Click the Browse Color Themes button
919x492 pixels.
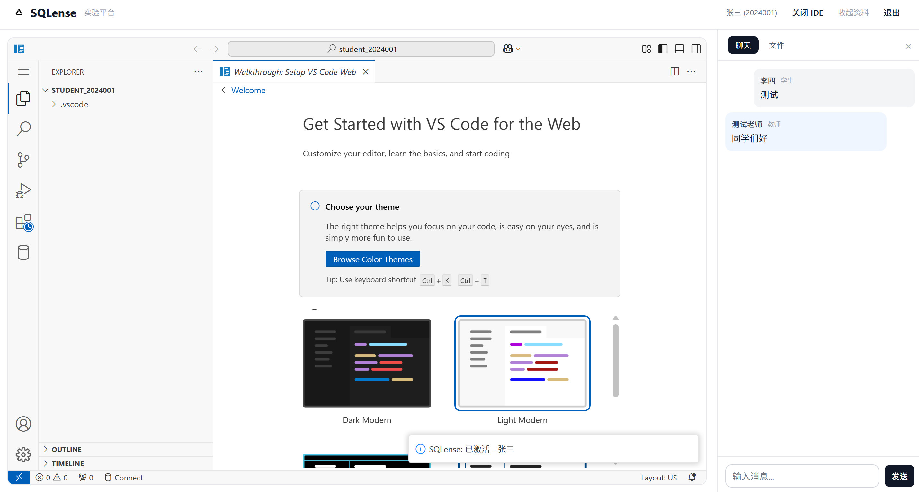(373, 259)
